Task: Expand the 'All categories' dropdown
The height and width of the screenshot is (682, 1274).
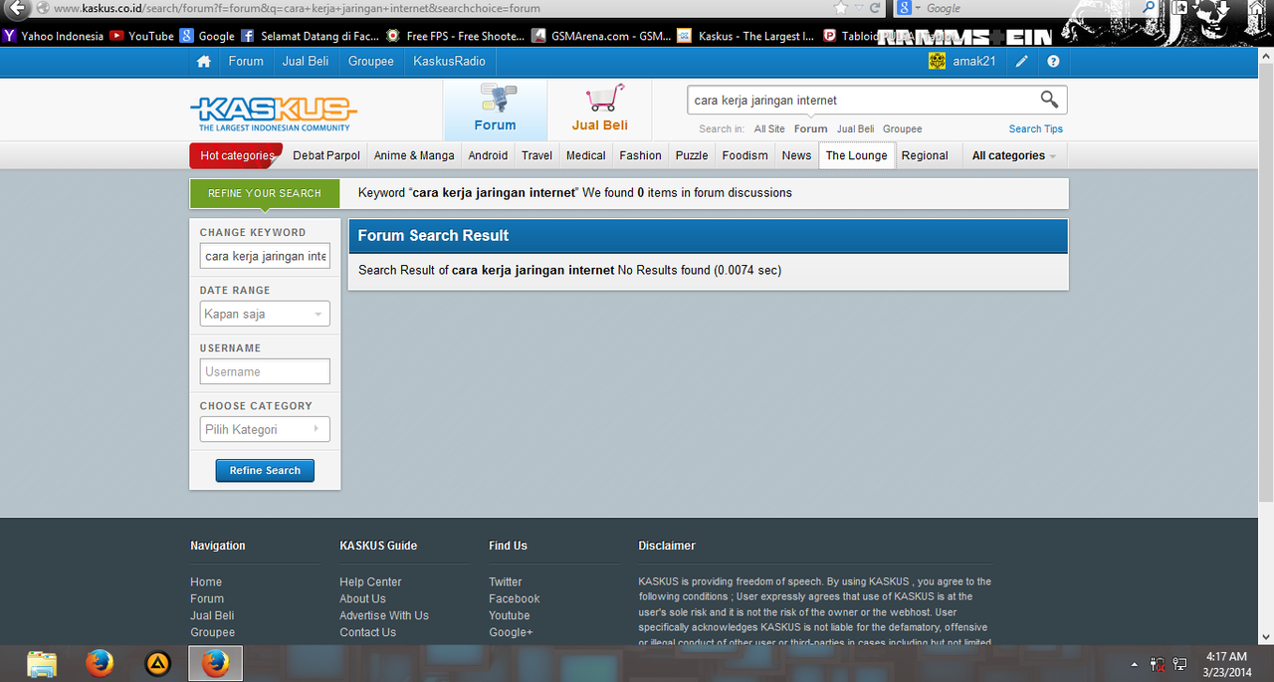Action: (x=1014, y=155)
